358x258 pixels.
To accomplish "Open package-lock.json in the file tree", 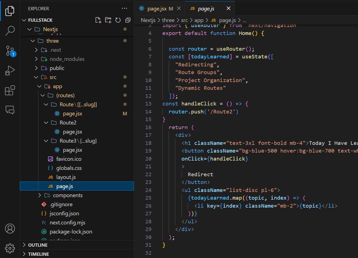I will point(77,232).
